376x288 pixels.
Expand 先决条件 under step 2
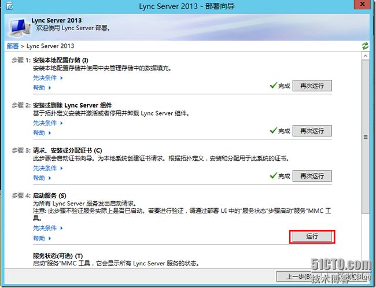(47, 123)
